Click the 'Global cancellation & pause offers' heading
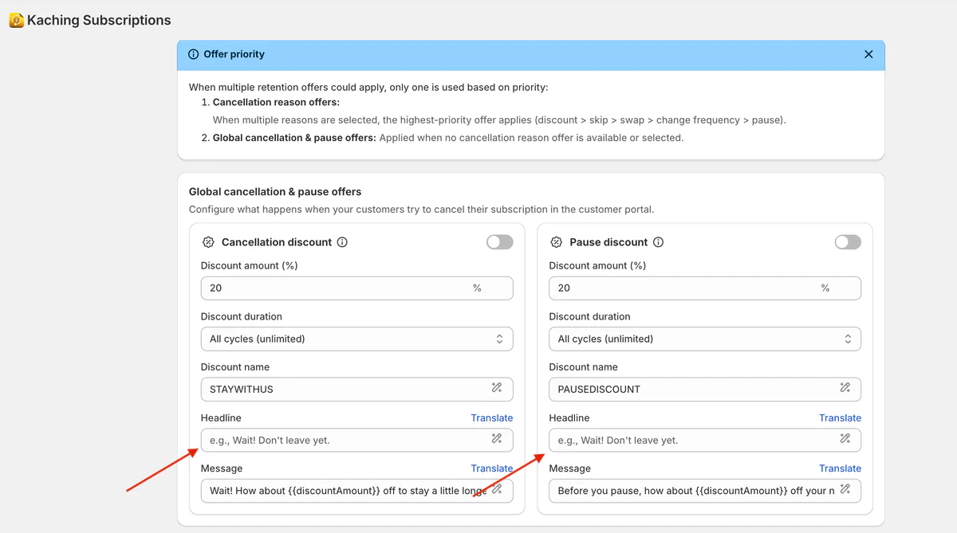957x533 pixels. click(x=275, y=192)
